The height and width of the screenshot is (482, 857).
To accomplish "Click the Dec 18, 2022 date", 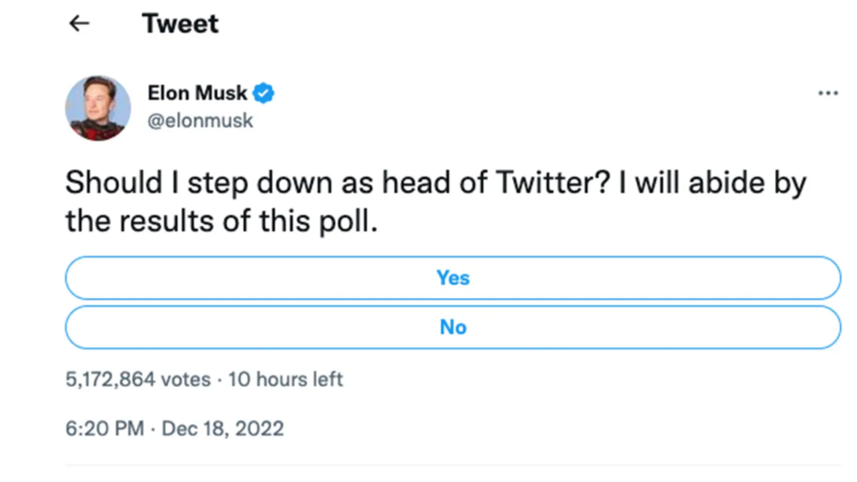I will [x=222, y=428].
